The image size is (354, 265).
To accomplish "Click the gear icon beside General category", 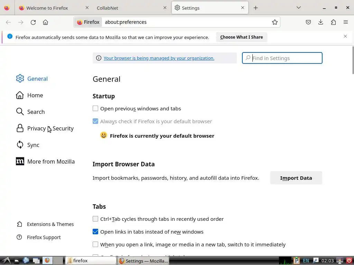I will [x=20, y=78].
